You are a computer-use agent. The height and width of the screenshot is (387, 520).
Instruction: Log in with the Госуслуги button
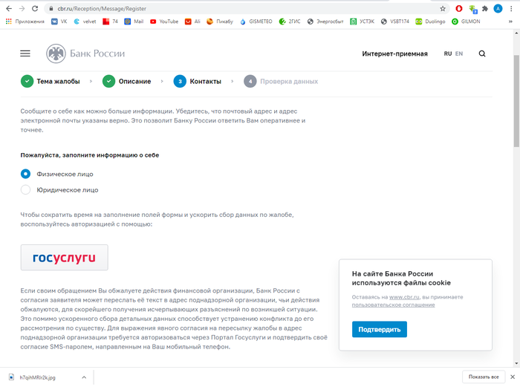click(64, 258)
